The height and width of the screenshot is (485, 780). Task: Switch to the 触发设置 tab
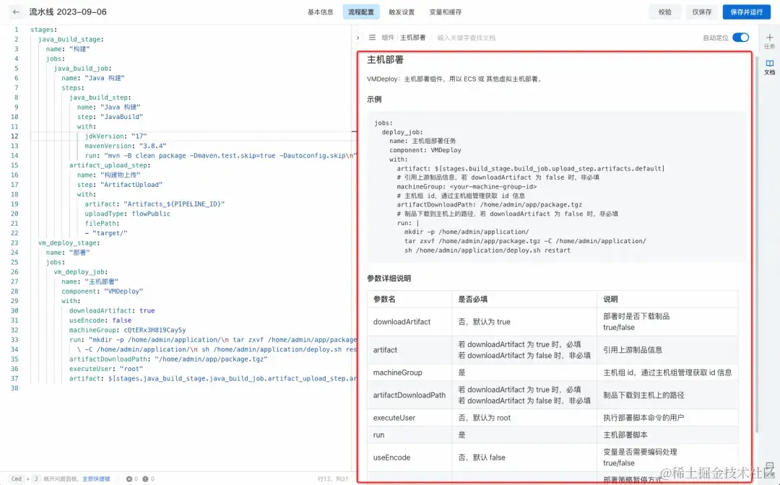(x=402, y=12)
